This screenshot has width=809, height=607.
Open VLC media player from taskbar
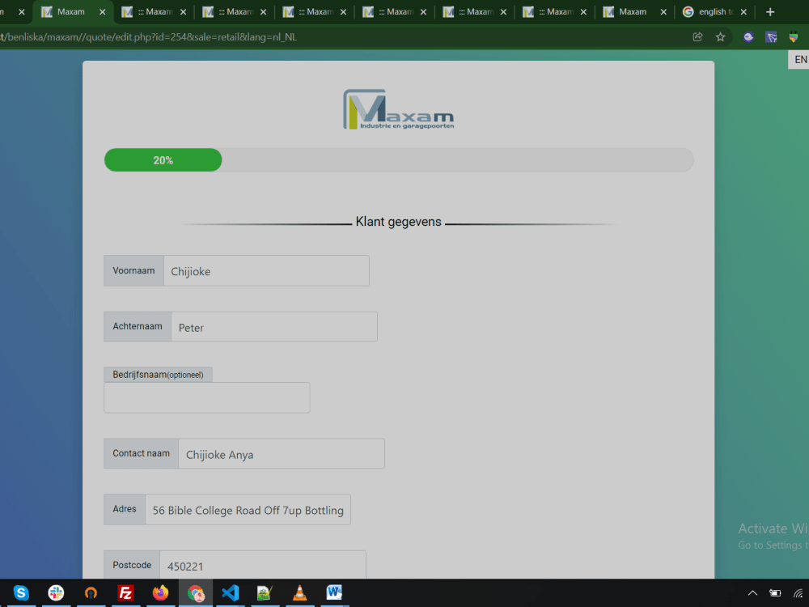300,592
